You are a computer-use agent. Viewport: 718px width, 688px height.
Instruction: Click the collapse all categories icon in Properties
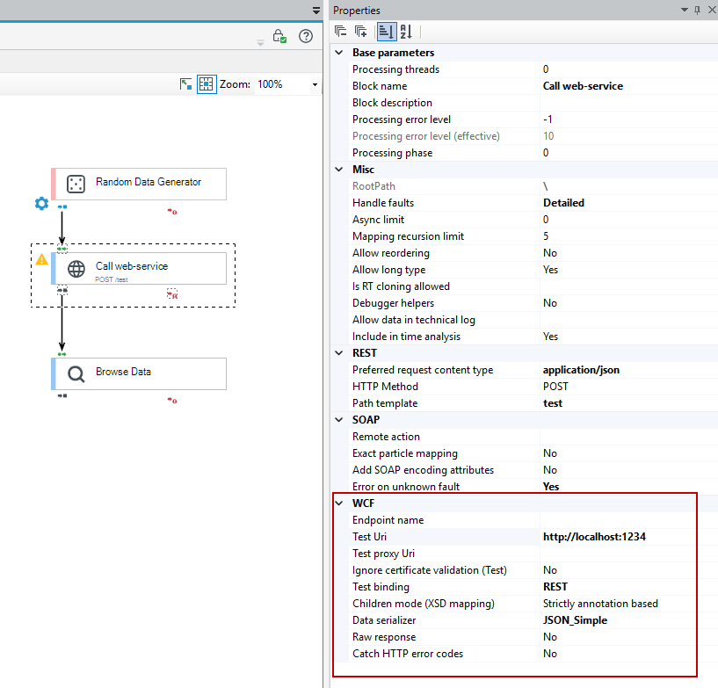341,31
